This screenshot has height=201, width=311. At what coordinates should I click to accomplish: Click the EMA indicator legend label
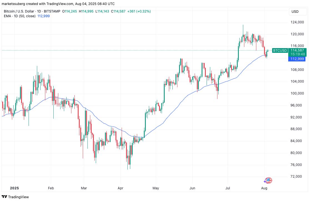tap(19, 16)
